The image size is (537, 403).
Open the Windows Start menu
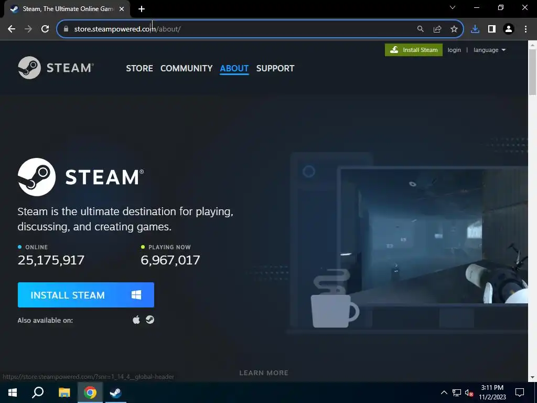click(x=13, y=393)
